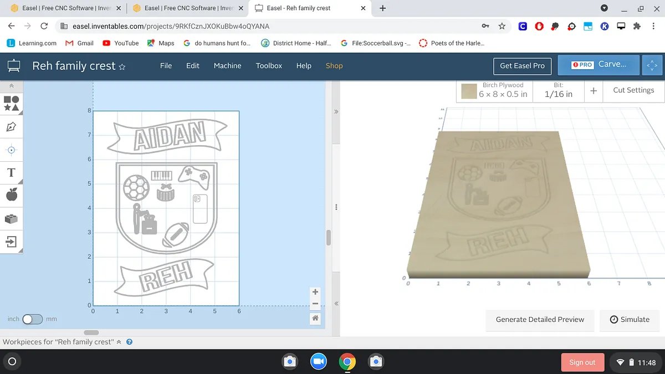Open the Apps brick icon
The image size is (665, 374).
click(11, 218)
